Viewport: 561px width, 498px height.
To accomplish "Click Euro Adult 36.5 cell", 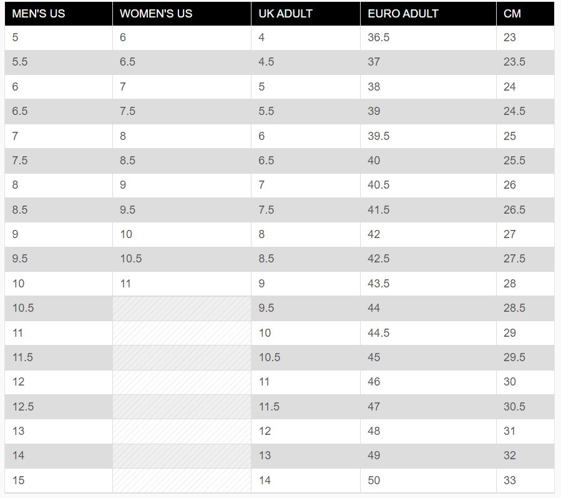I will [x=428, y=37].
